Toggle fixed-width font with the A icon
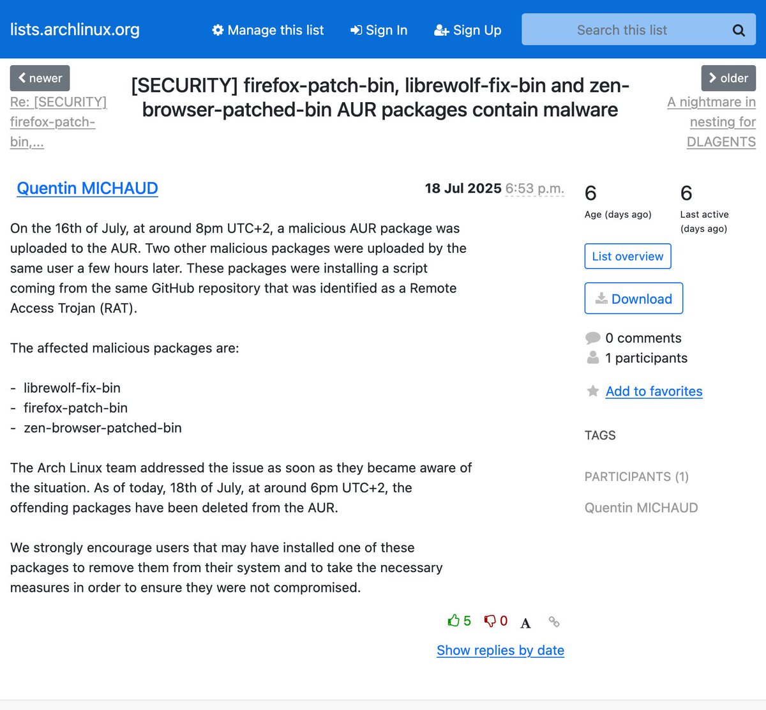The width and height of the screenshot is (766, 710). (x=525, y=623)
